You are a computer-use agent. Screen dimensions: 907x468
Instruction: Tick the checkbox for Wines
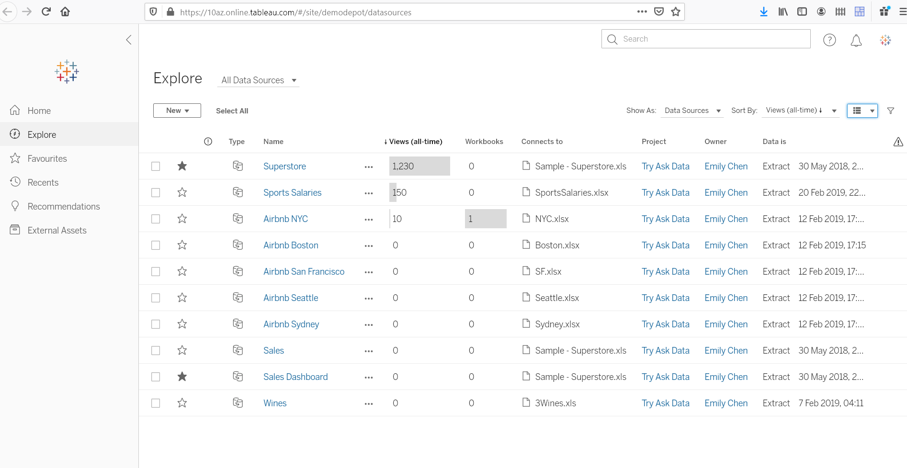pos(156,403)
